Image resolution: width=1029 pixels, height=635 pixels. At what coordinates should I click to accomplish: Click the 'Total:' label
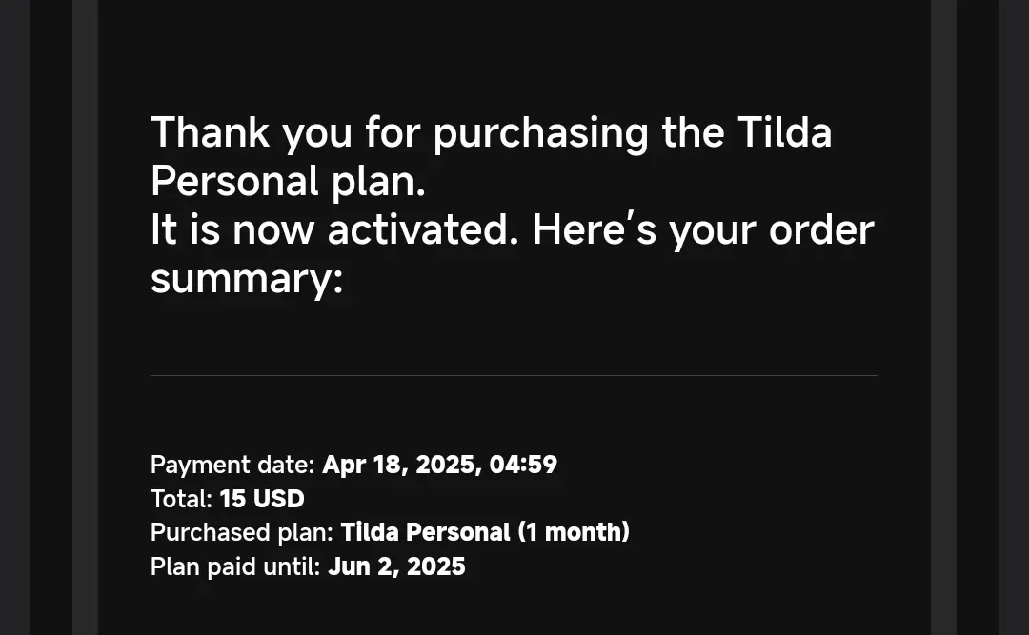point(182,499)
